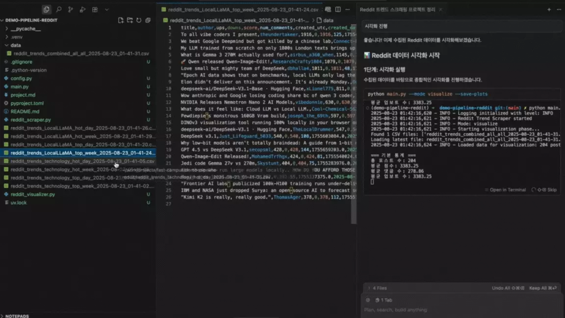
Task: Expand the .venv folder
Action: (7, 37)
